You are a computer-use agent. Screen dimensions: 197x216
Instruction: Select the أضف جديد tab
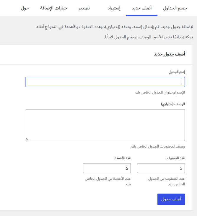tap(142, 8)
